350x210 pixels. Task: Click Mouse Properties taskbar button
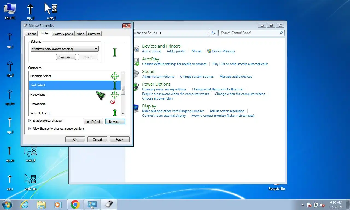109,205
